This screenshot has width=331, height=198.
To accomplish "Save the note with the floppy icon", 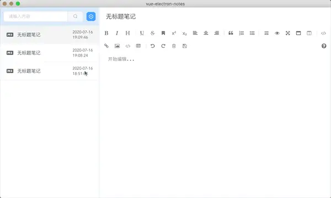I will click(x=184, y=46).
